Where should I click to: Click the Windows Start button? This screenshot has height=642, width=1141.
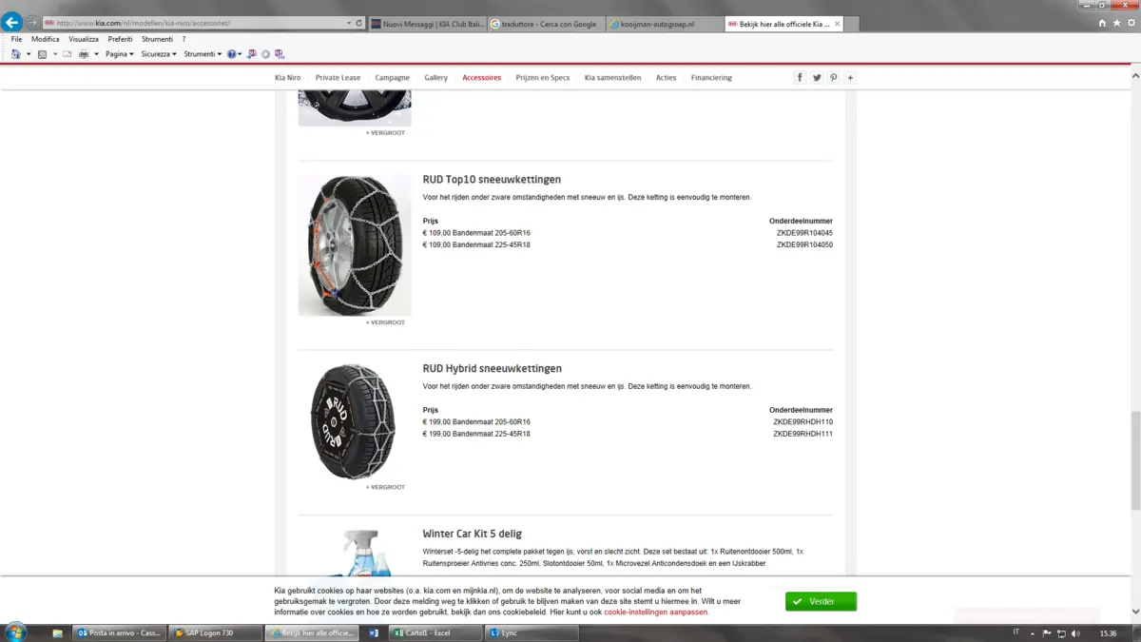pos(15,632)
